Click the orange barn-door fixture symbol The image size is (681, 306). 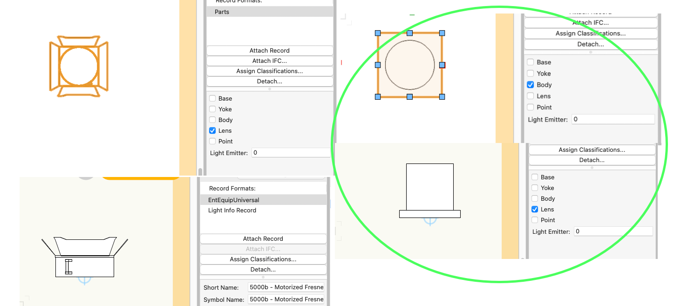click(x=79, y=66)
